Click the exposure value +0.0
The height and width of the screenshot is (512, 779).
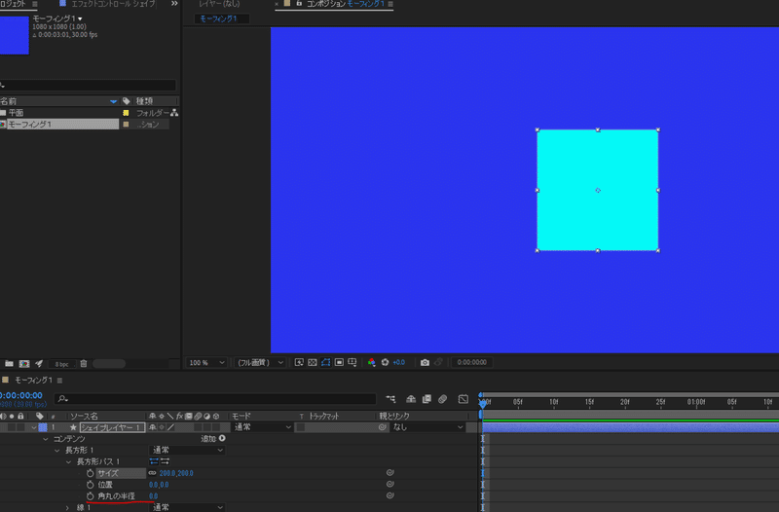(x=399, y=362)
